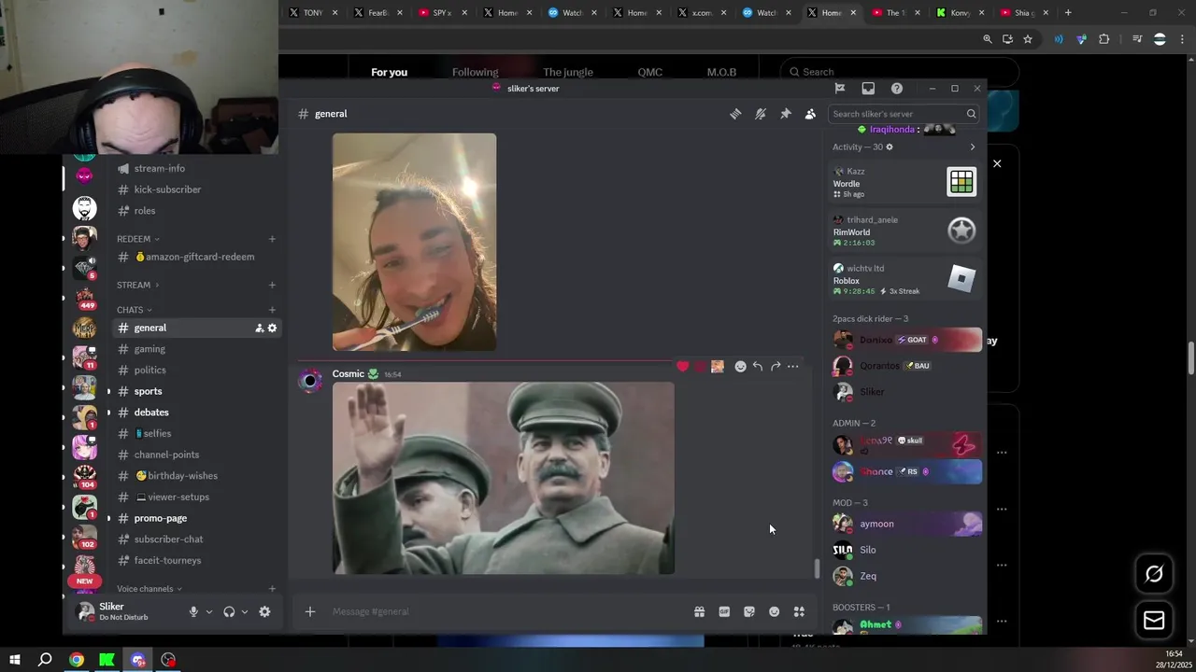Collapse the Voice channels category
Screen dimensions: 1196x672
pos(149,589)
